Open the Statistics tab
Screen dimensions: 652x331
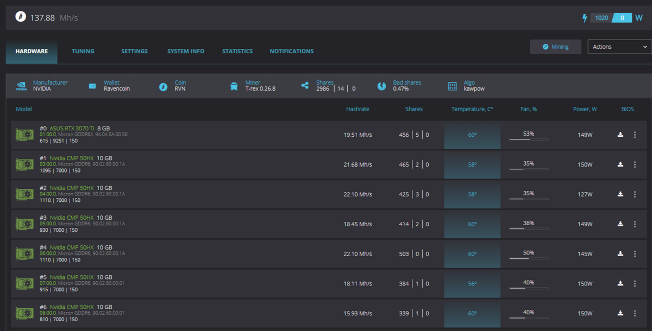pos(237,51)
